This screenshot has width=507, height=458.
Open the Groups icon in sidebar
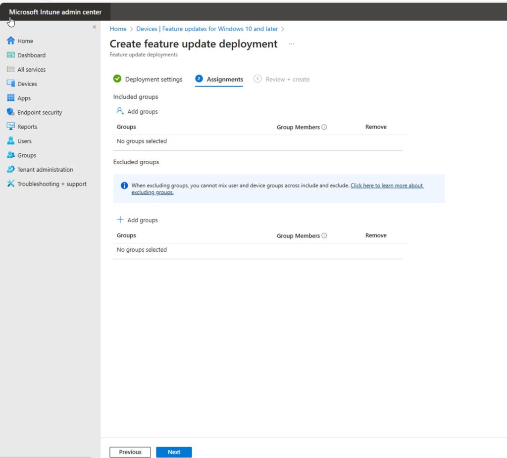point(11,155)
